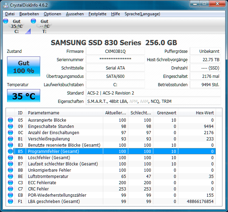
Task: Click the hex value 48866176854
Action: pos(200,201)
